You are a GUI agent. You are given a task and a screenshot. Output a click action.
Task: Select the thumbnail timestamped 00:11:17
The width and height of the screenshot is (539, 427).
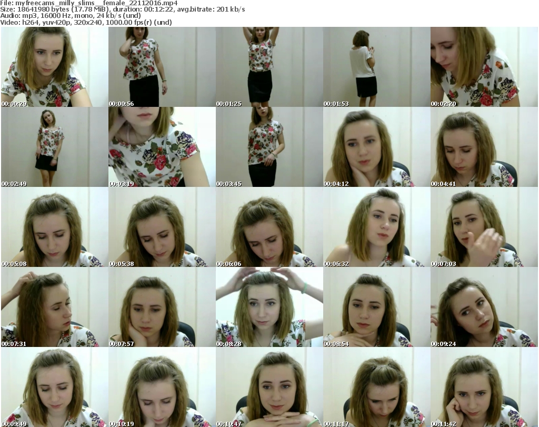point(376,387)
